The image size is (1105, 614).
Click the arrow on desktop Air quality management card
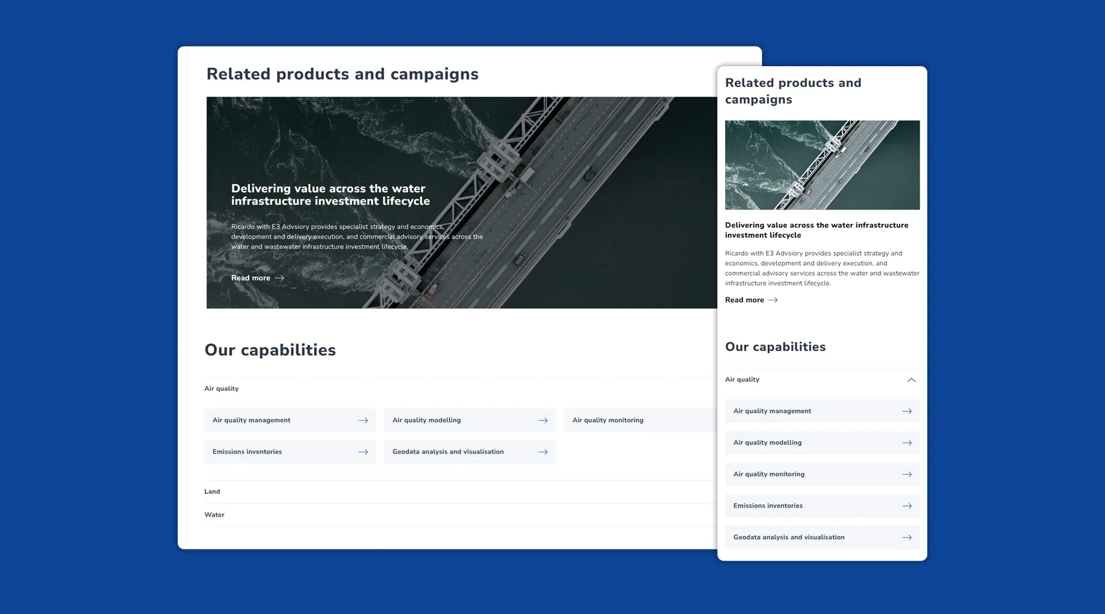tap(363, 421)
